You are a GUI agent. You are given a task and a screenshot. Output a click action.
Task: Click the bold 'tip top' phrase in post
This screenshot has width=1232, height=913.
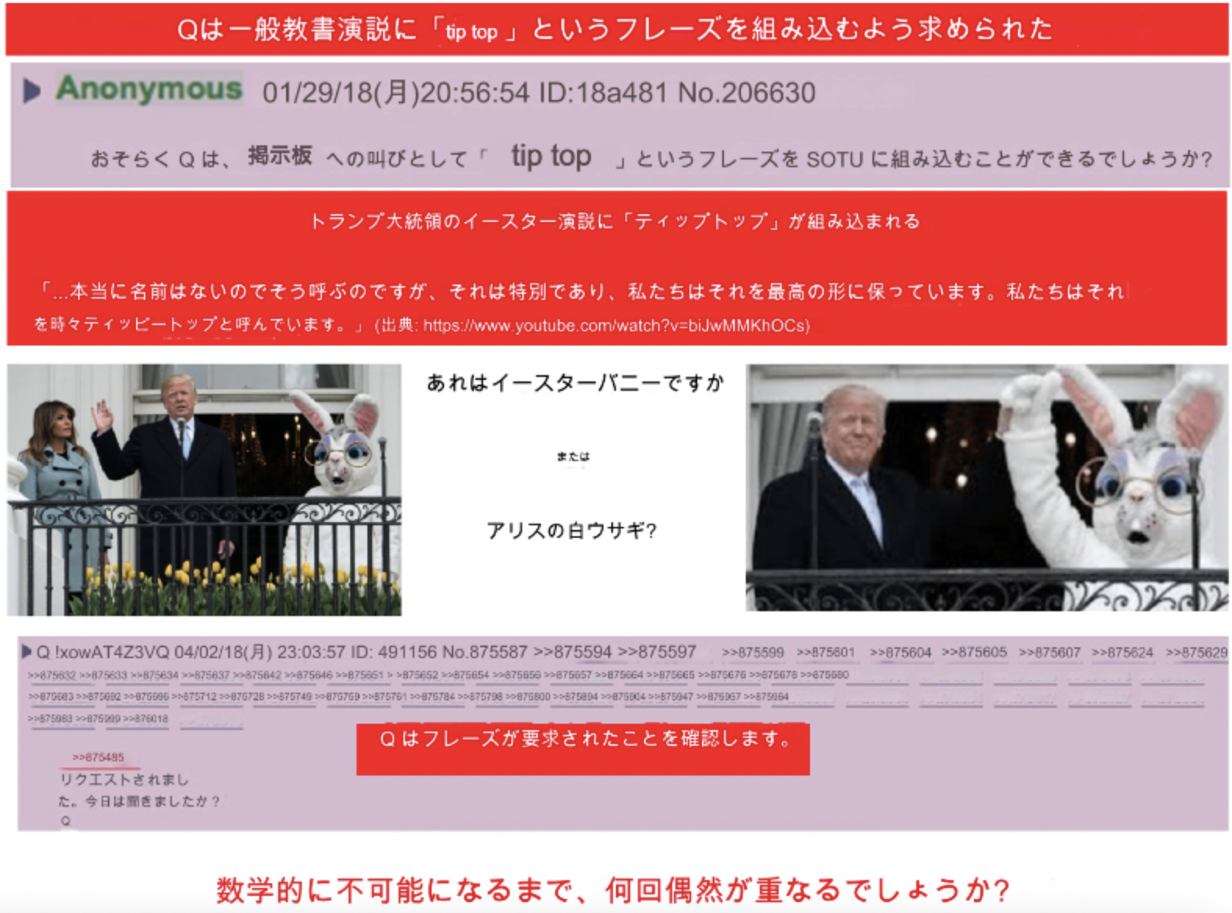click(551, 156)
